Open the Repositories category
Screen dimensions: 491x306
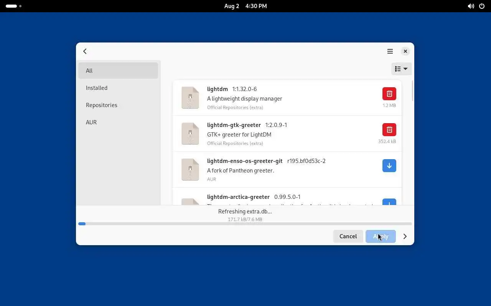pyautogui.click(x=118, y=105)
